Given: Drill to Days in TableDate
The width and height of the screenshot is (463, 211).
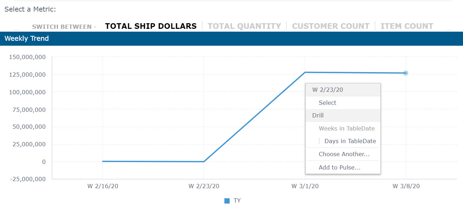Looking at the screenshot, I should tap(350, 141).
